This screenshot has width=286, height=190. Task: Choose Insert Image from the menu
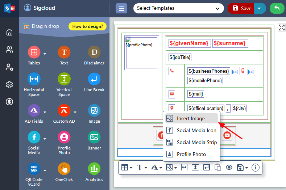click(x=191, y=118)
